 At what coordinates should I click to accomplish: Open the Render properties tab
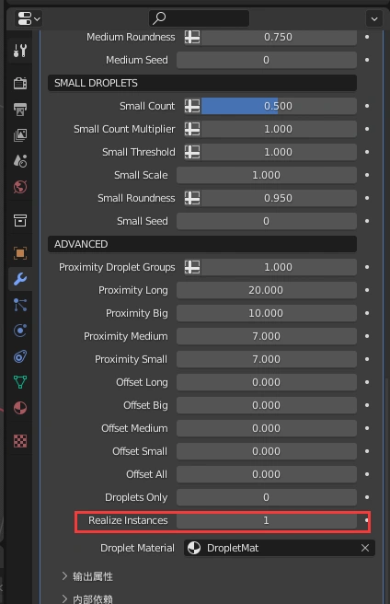(20, 83)
